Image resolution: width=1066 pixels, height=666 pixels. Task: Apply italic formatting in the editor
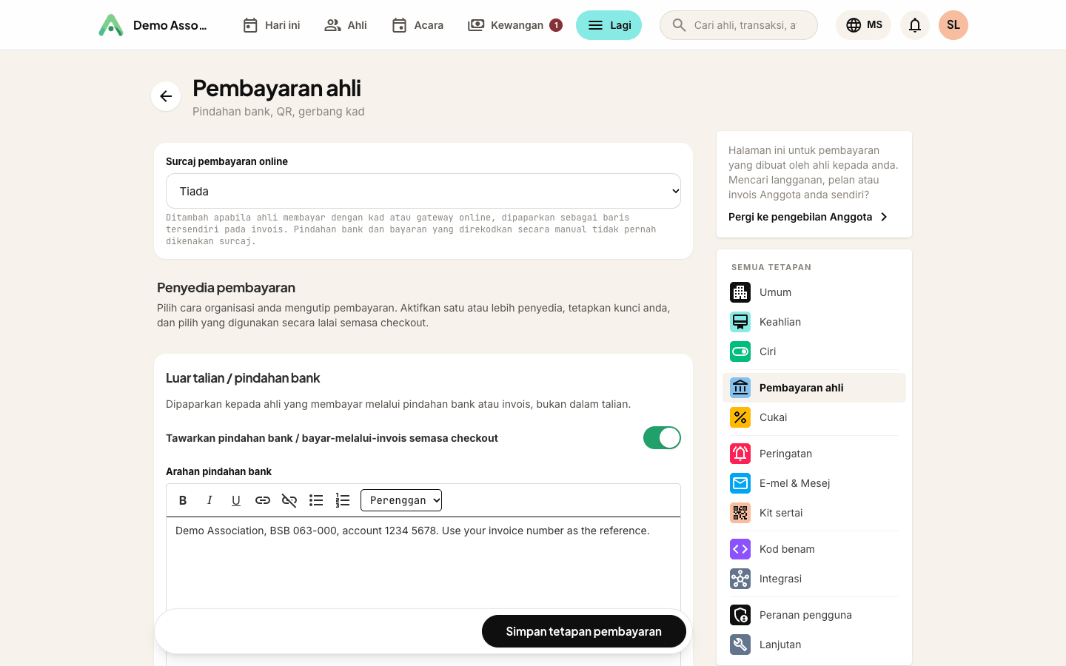[x=209, y=500]
